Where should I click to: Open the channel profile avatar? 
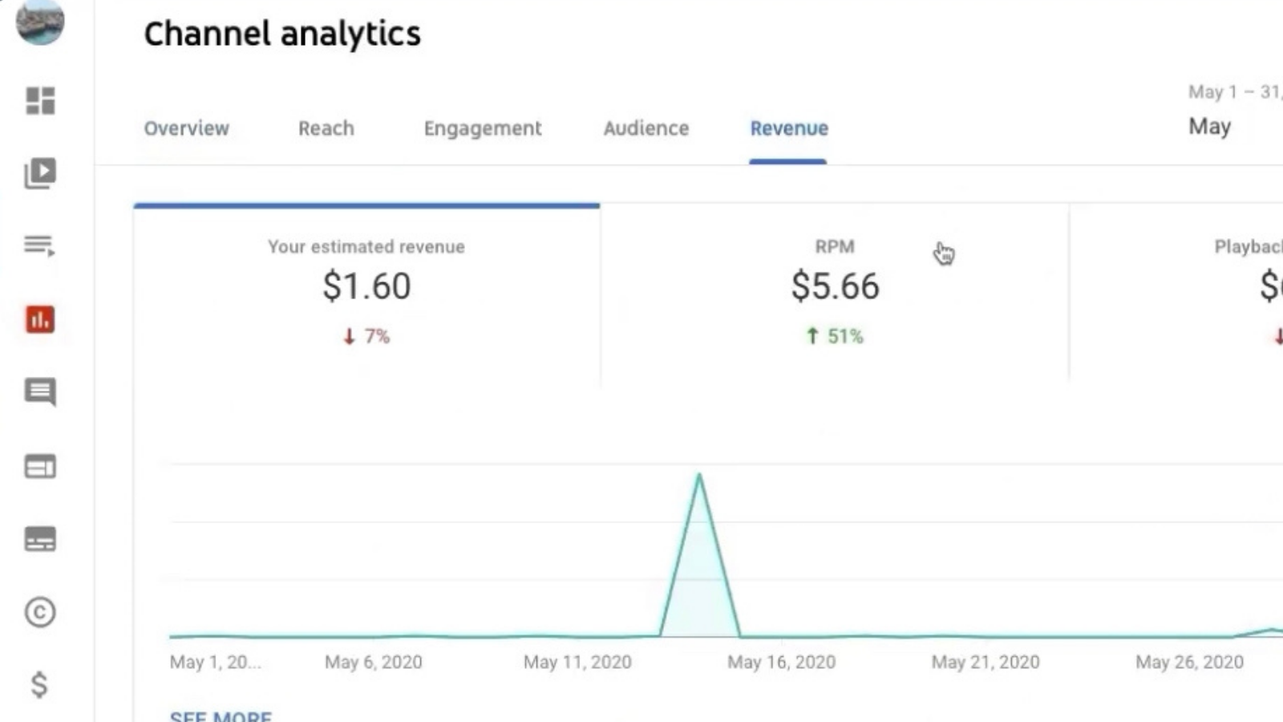(x=39, y=23)
